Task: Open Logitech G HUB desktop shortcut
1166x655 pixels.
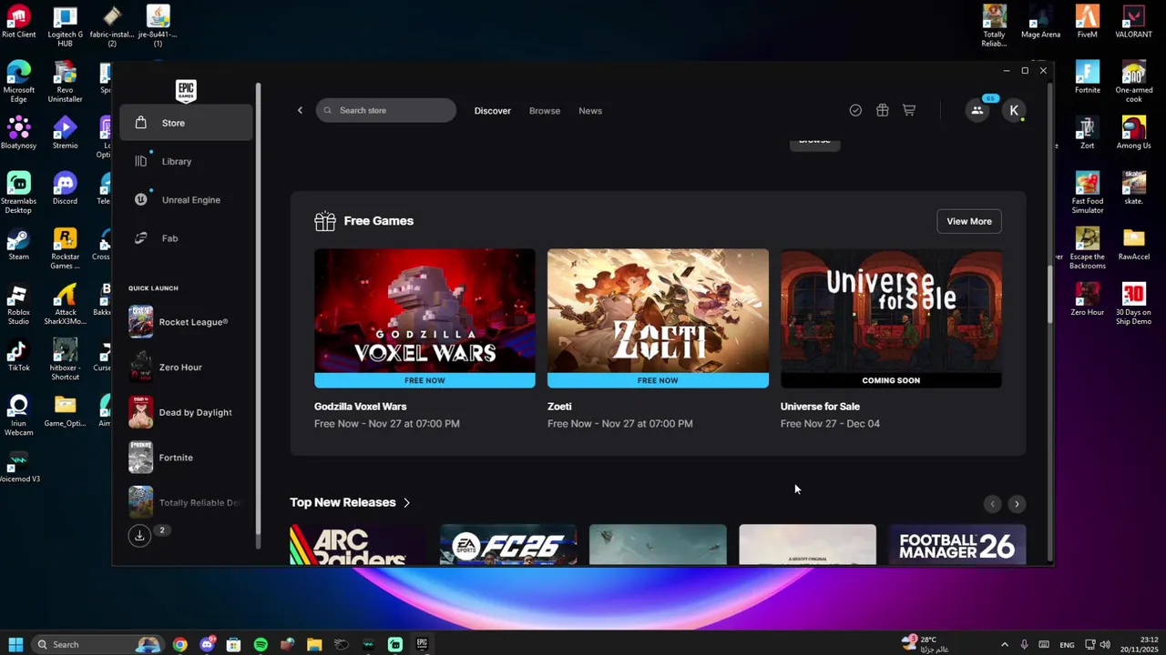Action: 65,26
